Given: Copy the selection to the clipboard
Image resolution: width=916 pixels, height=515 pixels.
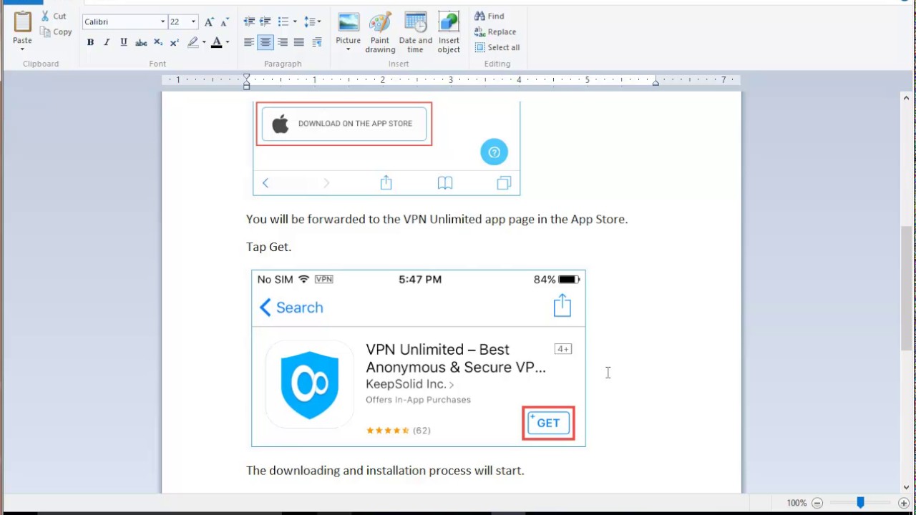Looking at the screenshot, I should [56, 31].
